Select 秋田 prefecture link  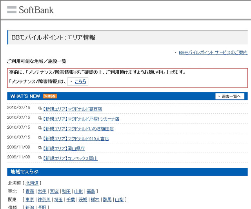(66, 191)
